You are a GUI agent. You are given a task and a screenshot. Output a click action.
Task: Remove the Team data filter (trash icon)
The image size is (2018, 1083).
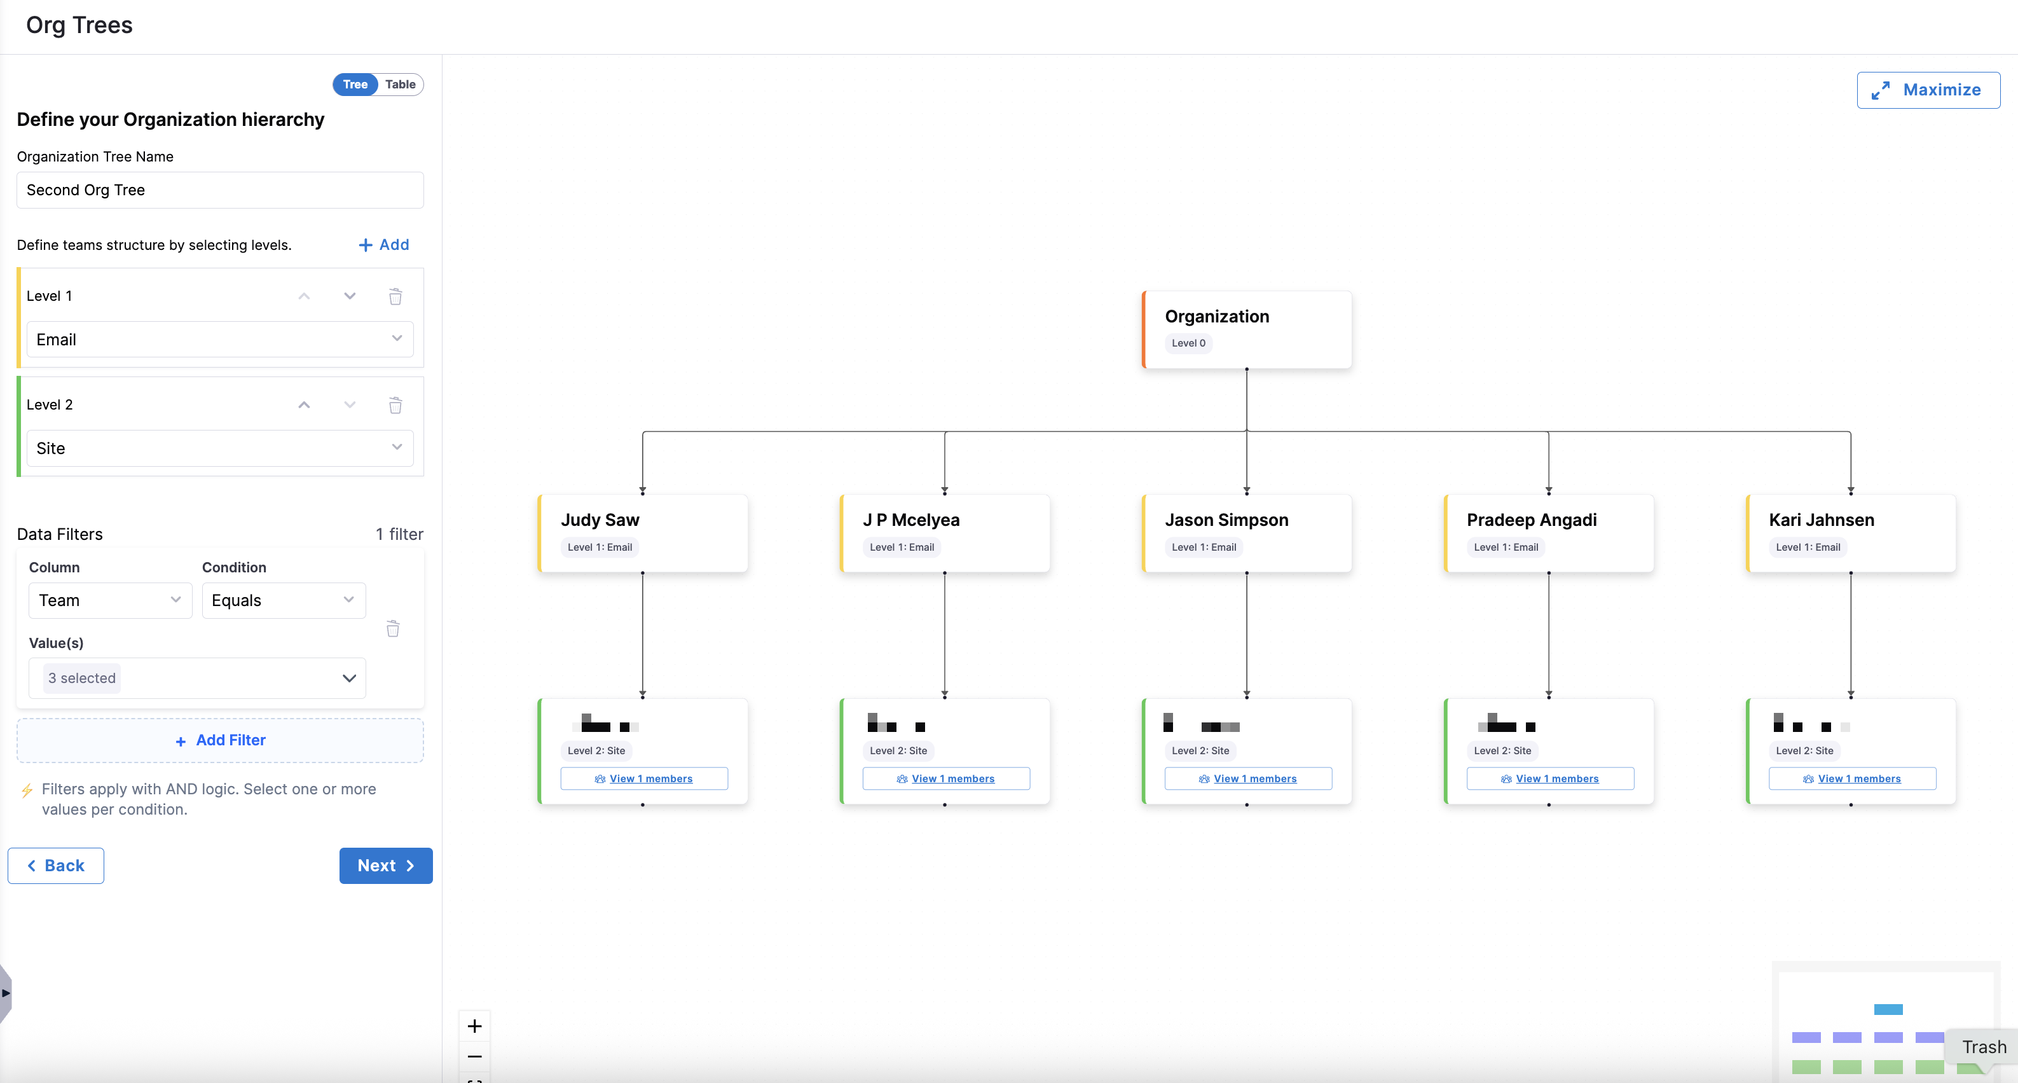click(x=394, y=628)
